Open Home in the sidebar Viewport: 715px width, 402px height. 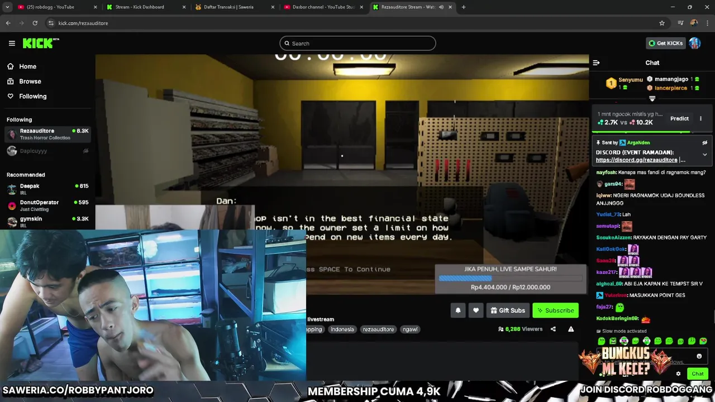pyautogui.click(x=27, y=66)
